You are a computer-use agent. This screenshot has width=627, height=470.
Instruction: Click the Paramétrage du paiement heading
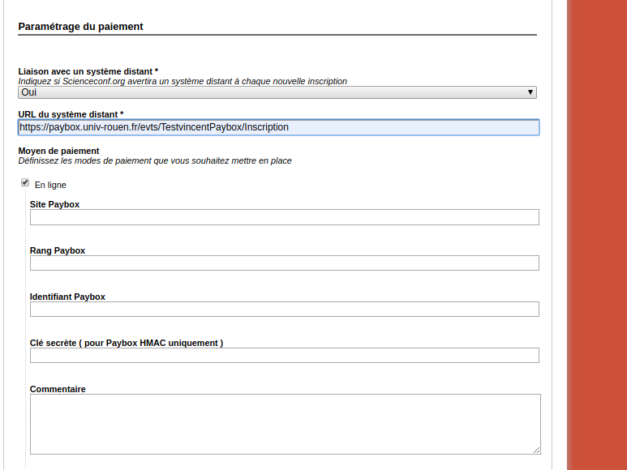click(x=80, y=27)
